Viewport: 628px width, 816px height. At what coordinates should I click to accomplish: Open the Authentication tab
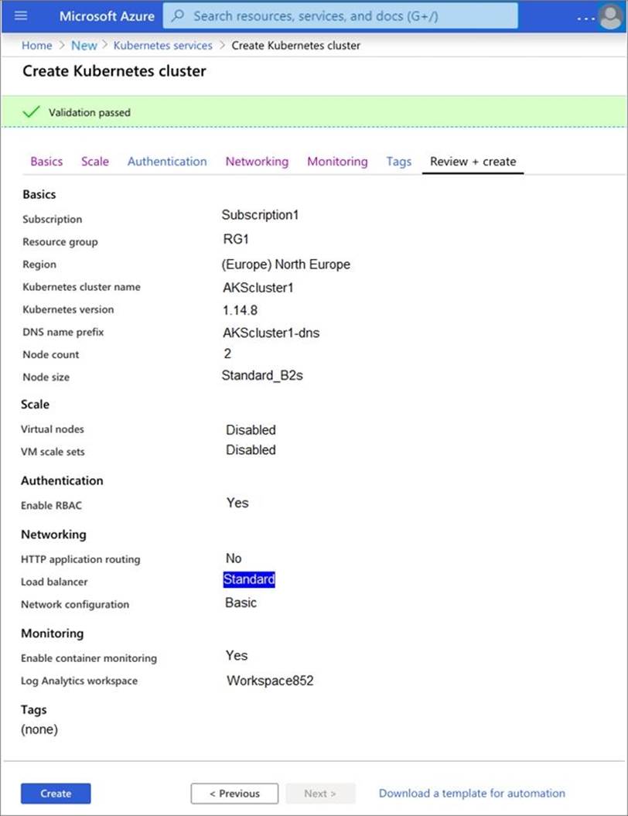167,162
